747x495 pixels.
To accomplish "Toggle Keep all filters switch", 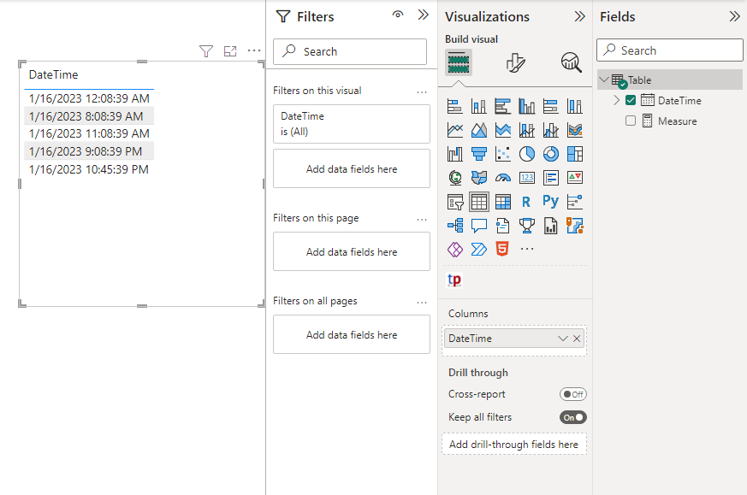I will [573, 417].
